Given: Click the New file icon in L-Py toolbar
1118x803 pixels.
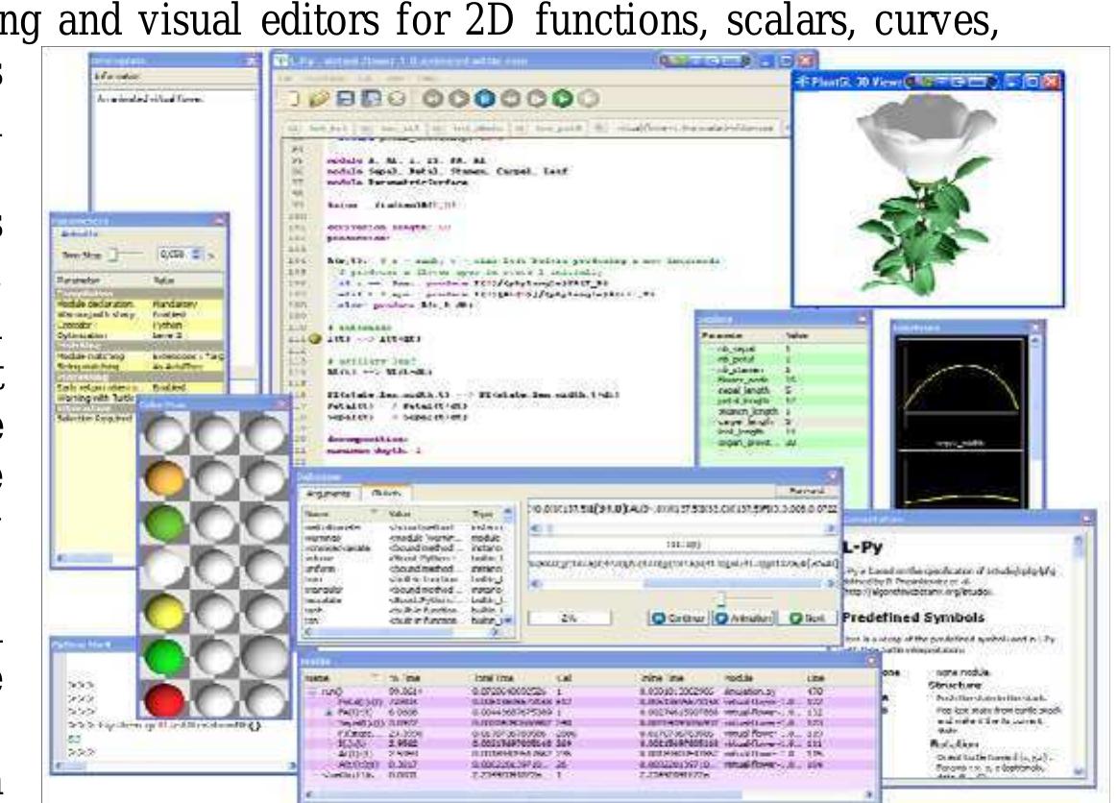Looking at the screenshot, I should 292,98.
